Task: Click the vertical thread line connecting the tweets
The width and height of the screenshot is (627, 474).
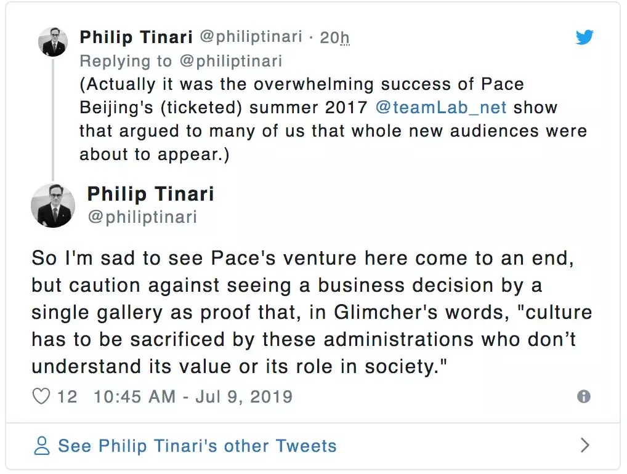Action: pyautogui.click(x=53, y=119)
